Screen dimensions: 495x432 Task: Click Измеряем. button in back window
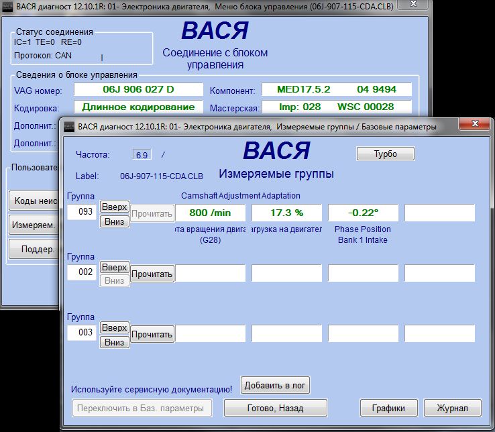pos(34,225)
